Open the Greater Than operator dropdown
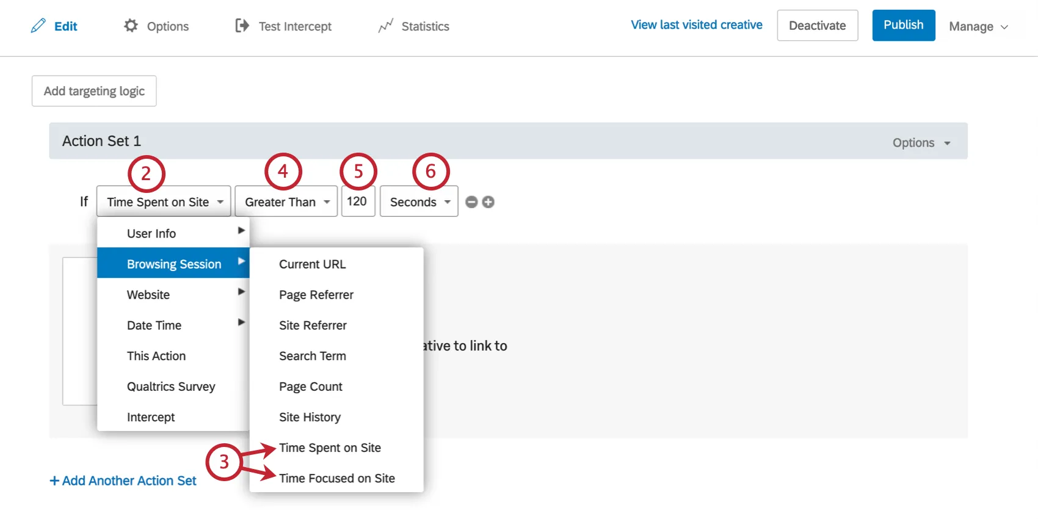The height and width of the screenshot is (519, 1038). click(286, 201)
